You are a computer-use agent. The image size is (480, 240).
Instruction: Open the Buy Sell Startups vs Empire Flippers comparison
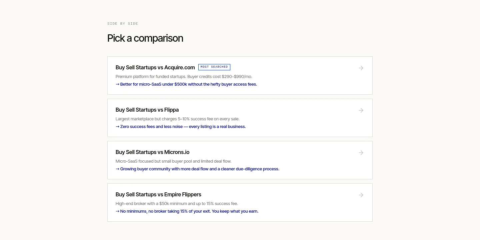coord(240,203)
